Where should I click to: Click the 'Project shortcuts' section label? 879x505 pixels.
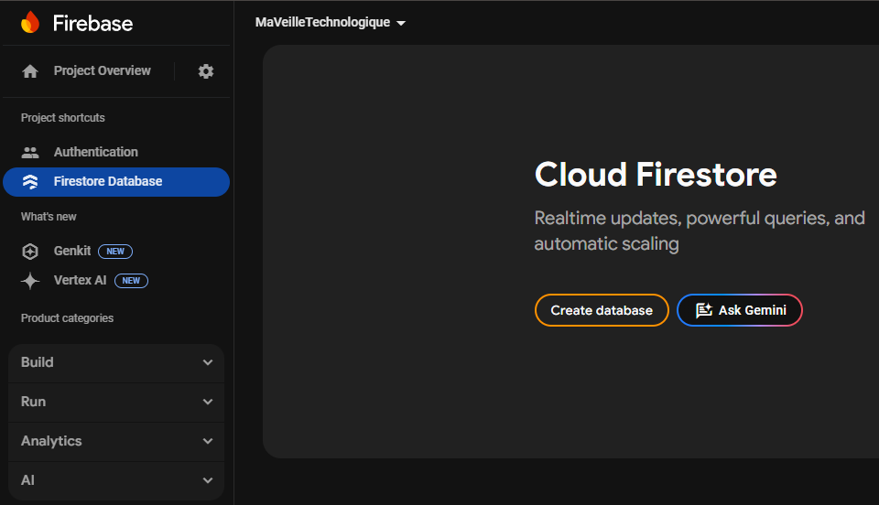pos(63,118)
